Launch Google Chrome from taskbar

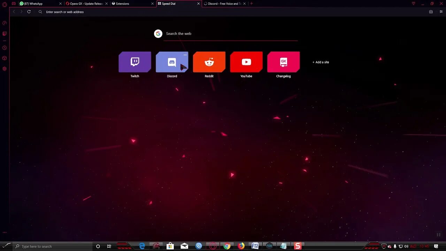(x=227, y=246)
